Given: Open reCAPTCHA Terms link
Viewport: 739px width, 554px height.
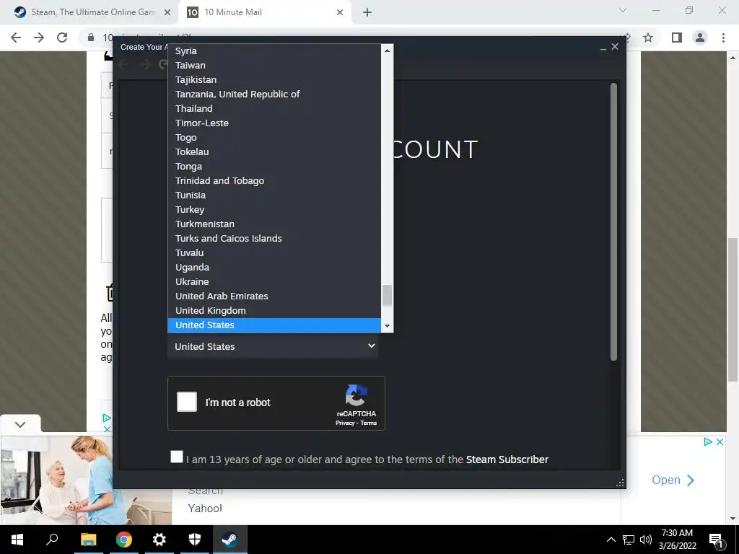Looking at the screenshot, I should tap(369, 423).
